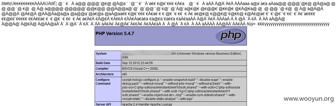336x106 pixels.
Task: Select the Compiler row label
Action: click(x=102, y=69)
